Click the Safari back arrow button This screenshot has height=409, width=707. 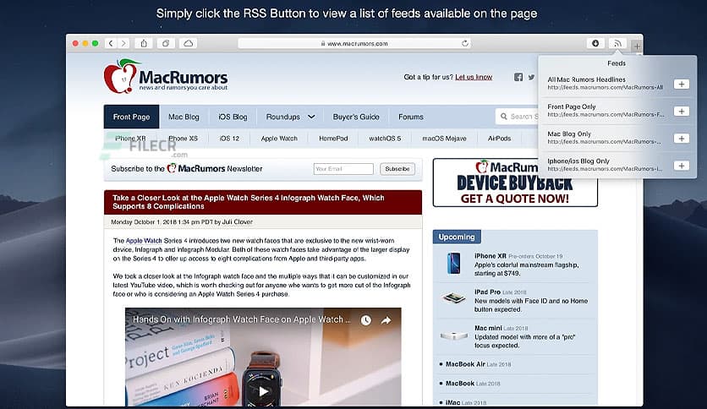pos(111,43)
